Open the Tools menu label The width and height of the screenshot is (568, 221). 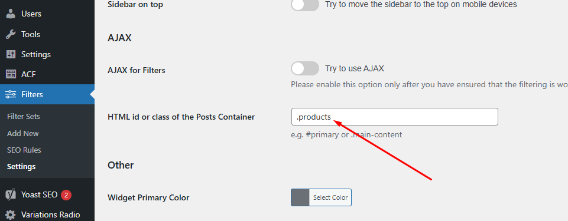pyautogui.click(x=30, y=34)
